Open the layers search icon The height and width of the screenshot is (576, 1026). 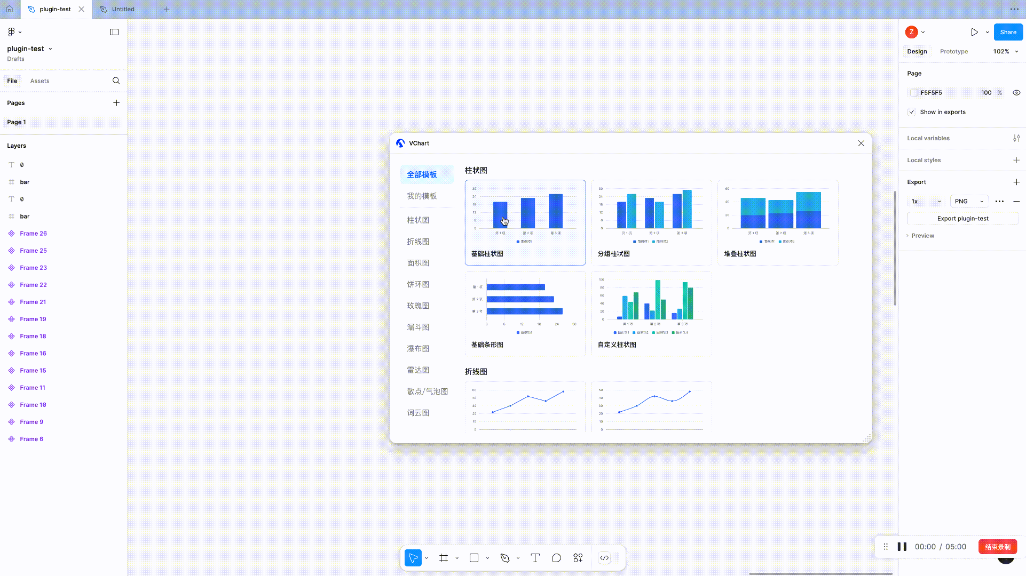(116, 81)
